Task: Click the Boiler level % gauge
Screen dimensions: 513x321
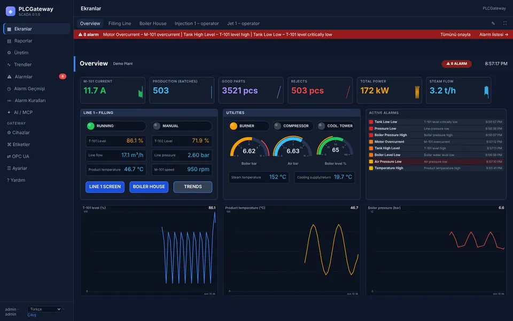Action: (336, 150)
